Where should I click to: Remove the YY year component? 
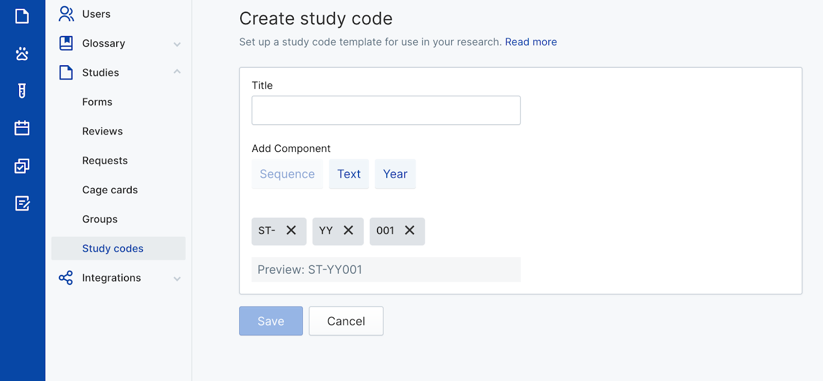pos(348,230)
